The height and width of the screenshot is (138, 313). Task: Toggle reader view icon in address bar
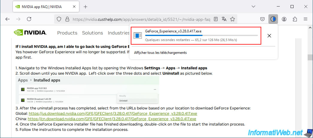coord(215,19)
